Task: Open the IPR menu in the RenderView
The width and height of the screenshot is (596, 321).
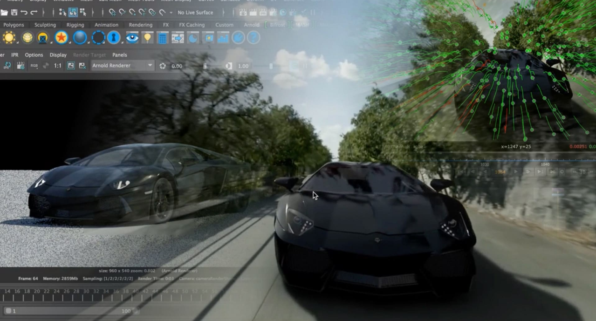Action: (14, 55)
